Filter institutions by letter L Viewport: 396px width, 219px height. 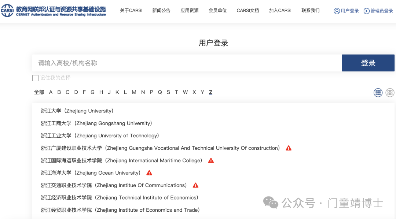click(x=125, y=92)
